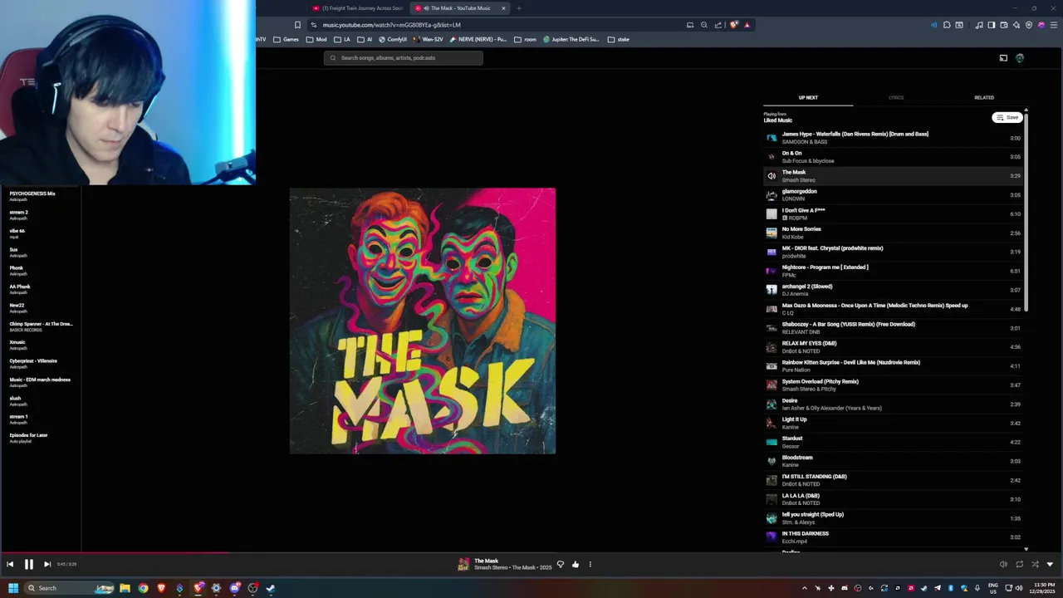Viewport: 1063px width, 598px height.
Task: Play Nightcore - Program me [Extended]
Action: [x=893, y=271]
